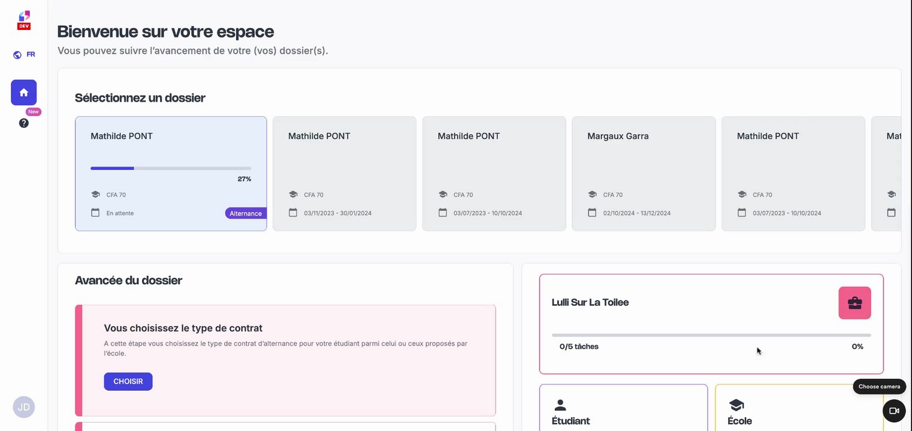Screen dimensions: 912x431
Task: Click the Sélectionnez un dossier heading
Action: pos(140,98)
